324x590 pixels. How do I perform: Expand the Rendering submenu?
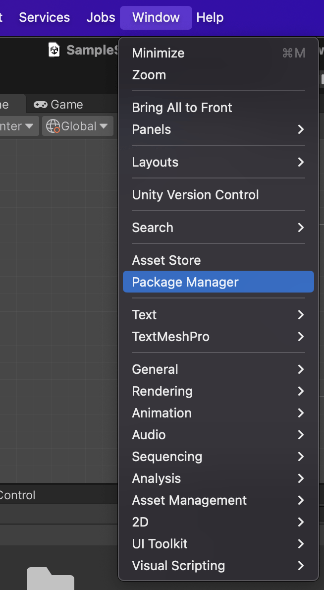coord(218,391)
